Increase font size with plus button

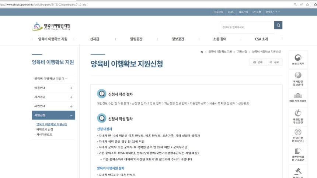[276, 12]
